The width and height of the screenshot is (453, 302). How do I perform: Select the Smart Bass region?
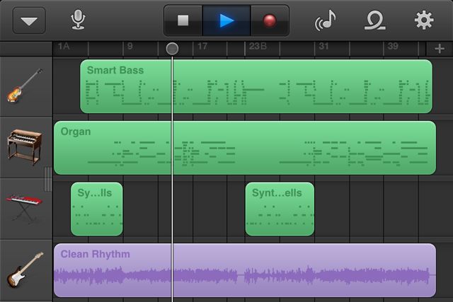(256, 86)
